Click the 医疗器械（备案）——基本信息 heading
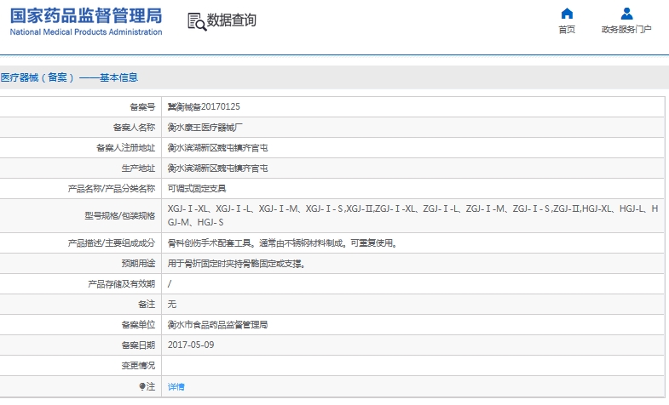This screenshot has height=405, width=669. pyautogui.click(x=69, y=77)
